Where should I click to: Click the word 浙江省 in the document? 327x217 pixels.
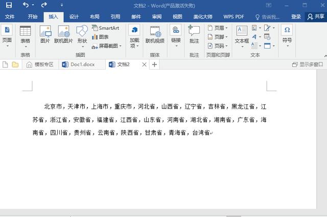tap(59, 120)
